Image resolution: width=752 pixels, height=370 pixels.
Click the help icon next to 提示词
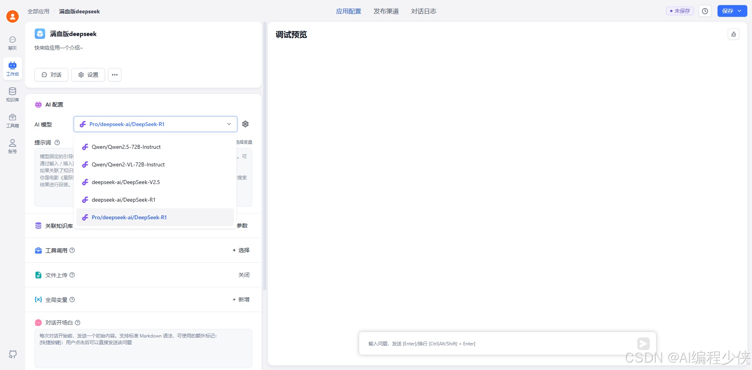tap(57, 143)
